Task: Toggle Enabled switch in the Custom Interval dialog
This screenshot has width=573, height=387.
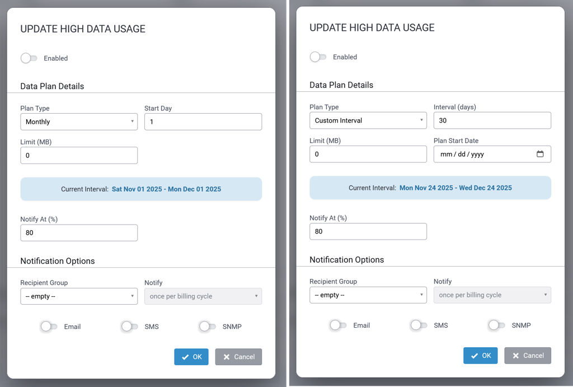Action: tap(318, 57)
